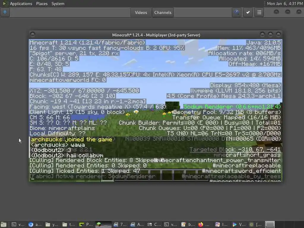This screenshot has width=304, height=228.
Task: Click the panel clock showing Mon Jan 6
Action: [285, 4]
